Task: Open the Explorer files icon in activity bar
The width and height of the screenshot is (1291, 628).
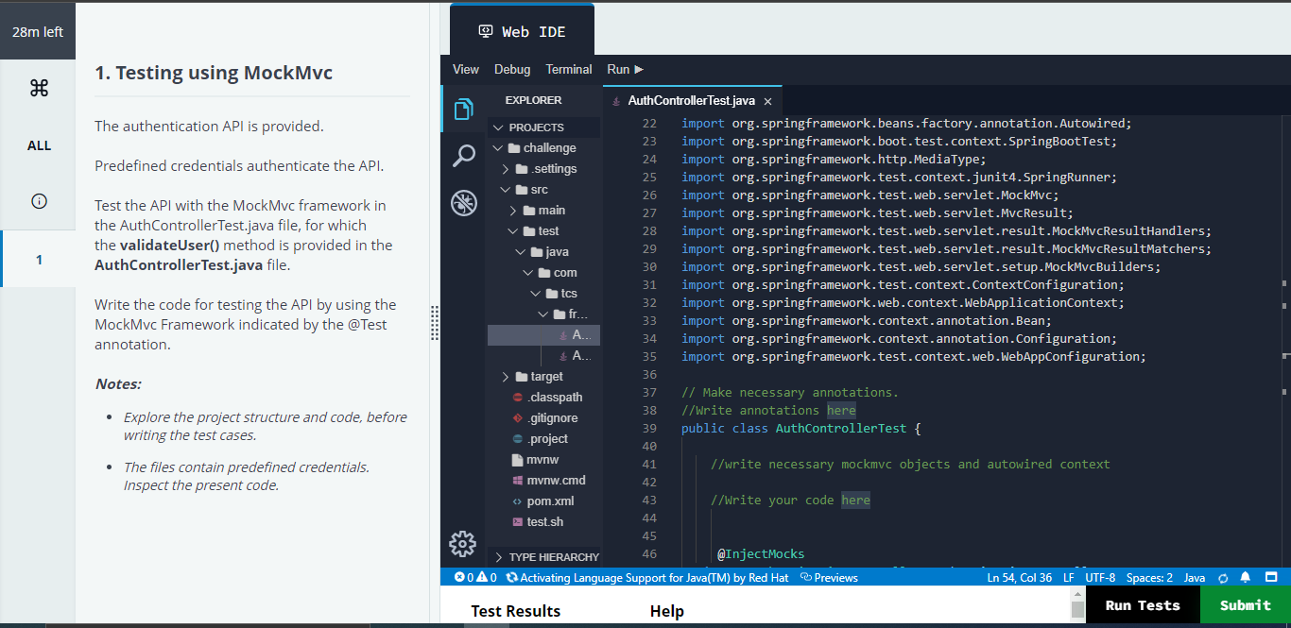Action: coord(463,110)
